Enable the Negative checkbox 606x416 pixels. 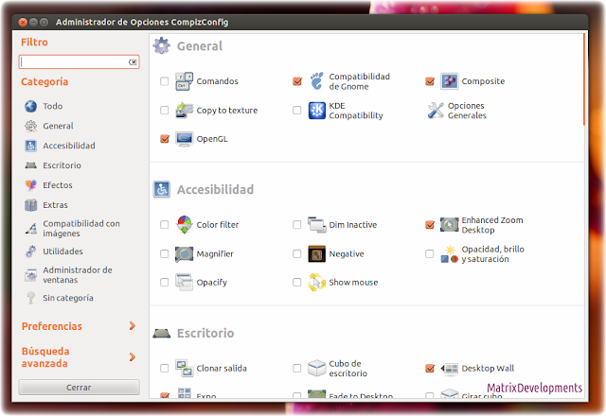[x=297, y=254]
